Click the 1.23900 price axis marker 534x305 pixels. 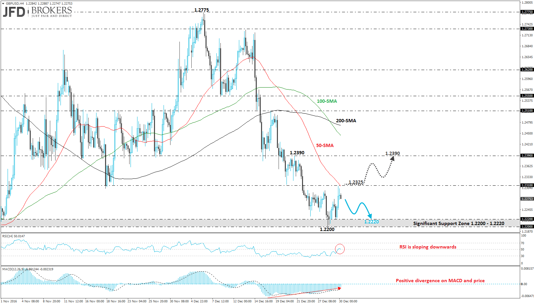coord(527,156)
